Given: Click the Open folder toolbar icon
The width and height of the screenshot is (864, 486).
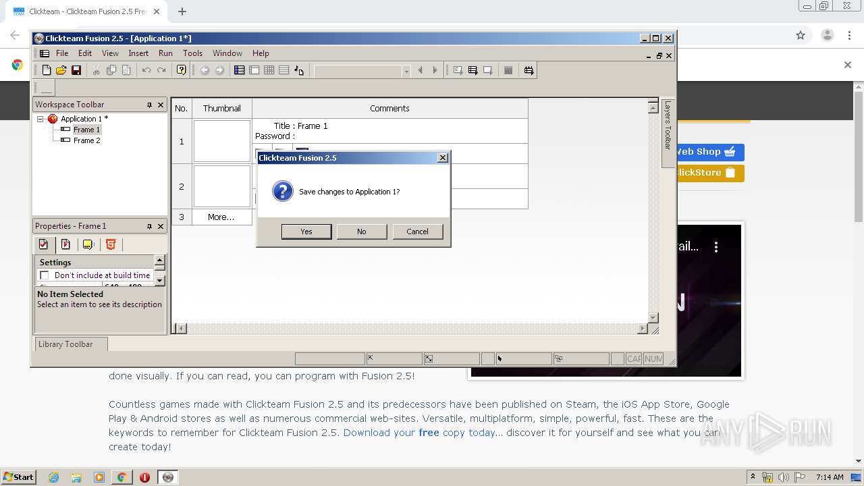Looking at the screenshot, I should click(x=61, y=70).
